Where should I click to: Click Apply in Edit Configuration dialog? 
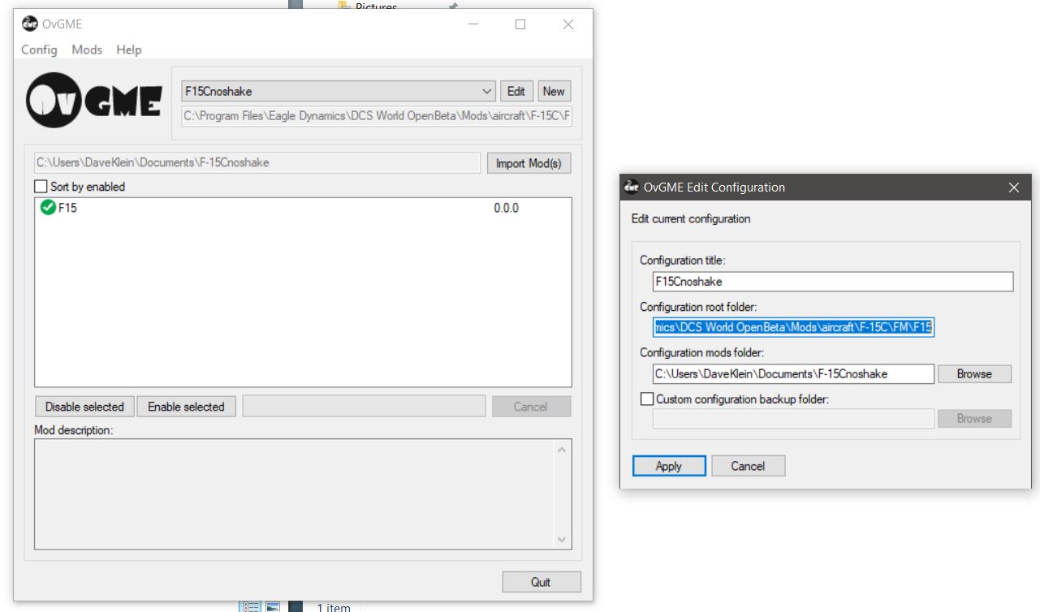pos(668,466)
